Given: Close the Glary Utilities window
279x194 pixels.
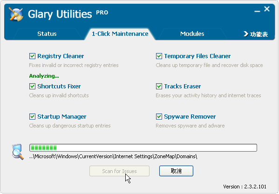Looking at the screenshot, I should coord(267,9).
